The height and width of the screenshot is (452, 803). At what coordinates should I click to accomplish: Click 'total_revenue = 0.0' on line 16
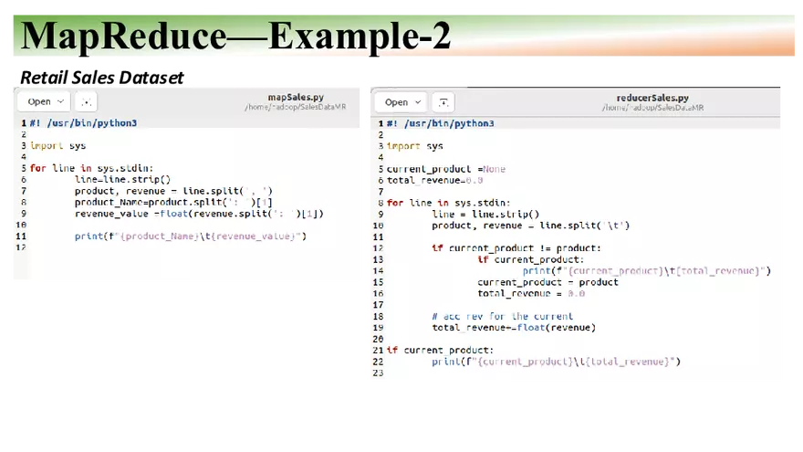point(531,293)
